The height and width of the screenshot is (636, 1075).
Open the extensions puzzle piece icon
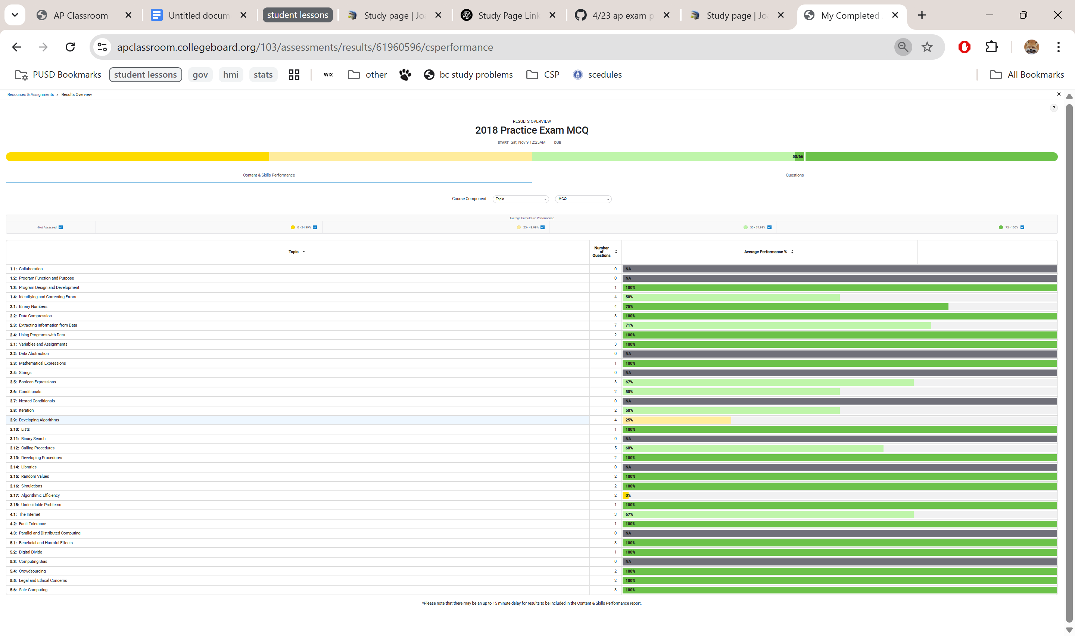click(x=991, y=47)
